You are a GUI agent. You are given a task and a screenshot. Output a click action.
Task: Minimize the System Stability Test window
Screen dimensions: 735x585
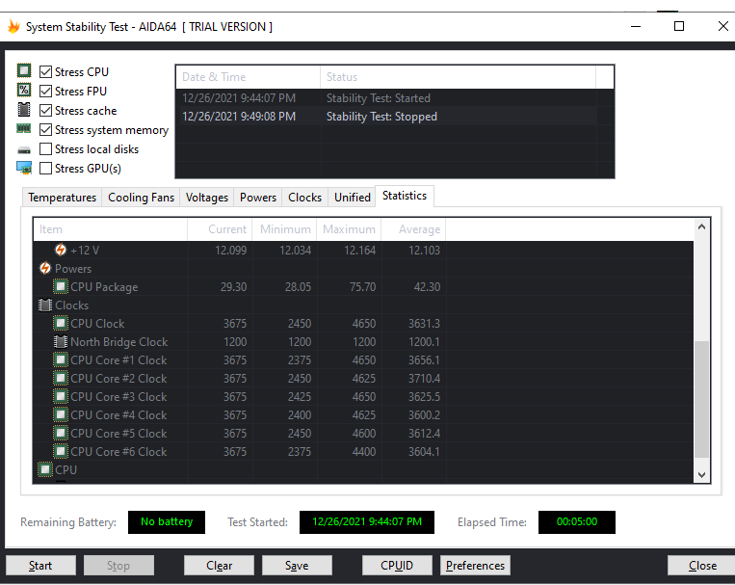pyautogui.click(x=636, y=26)
